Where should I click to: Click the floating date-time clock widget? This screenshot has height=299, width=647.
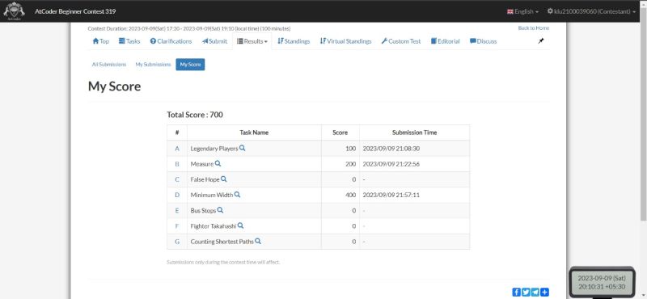coord(602,283)
